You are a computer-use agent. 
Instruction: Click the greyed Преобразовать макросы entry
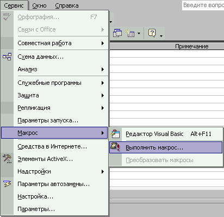point(166,160)
